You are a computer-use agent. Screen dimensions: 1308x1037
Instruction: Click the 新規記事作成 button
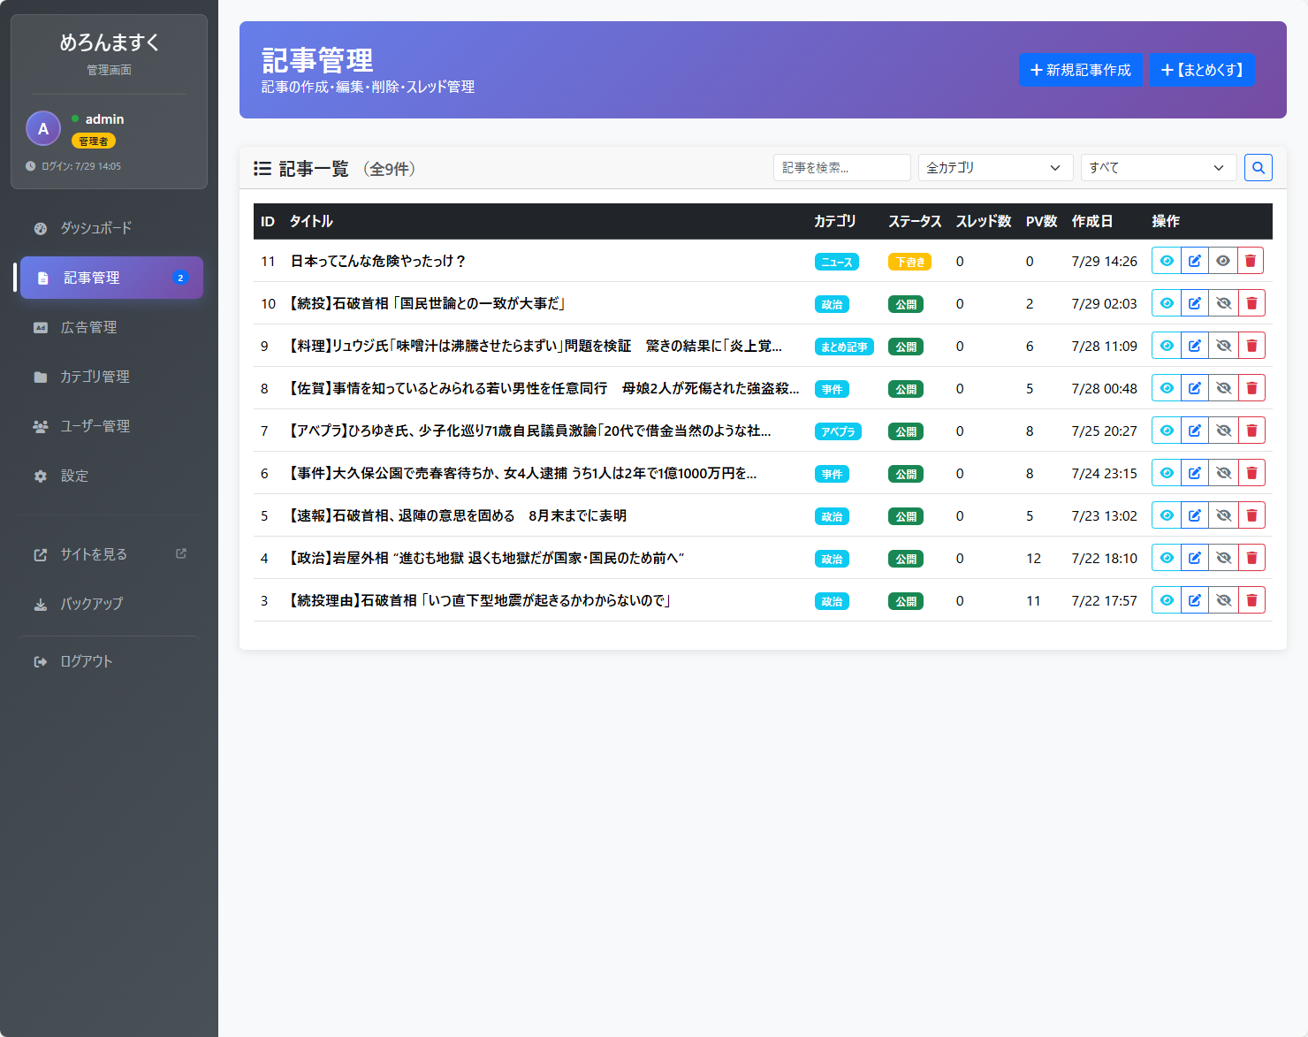coord(1080,70)
